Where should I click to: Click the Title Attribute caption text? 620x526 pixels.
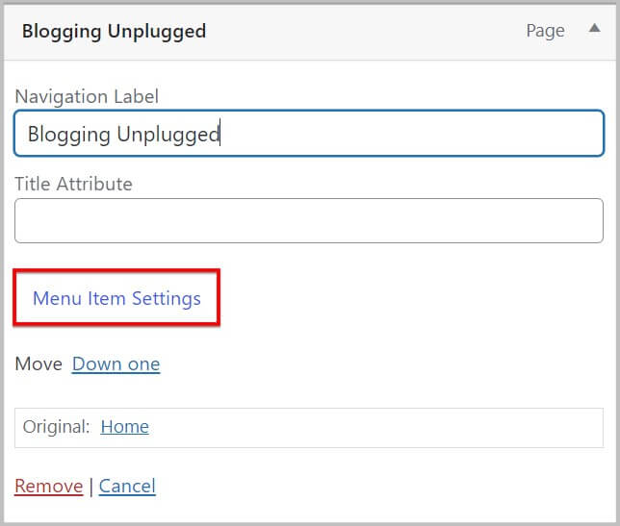[x=73, y=184]
